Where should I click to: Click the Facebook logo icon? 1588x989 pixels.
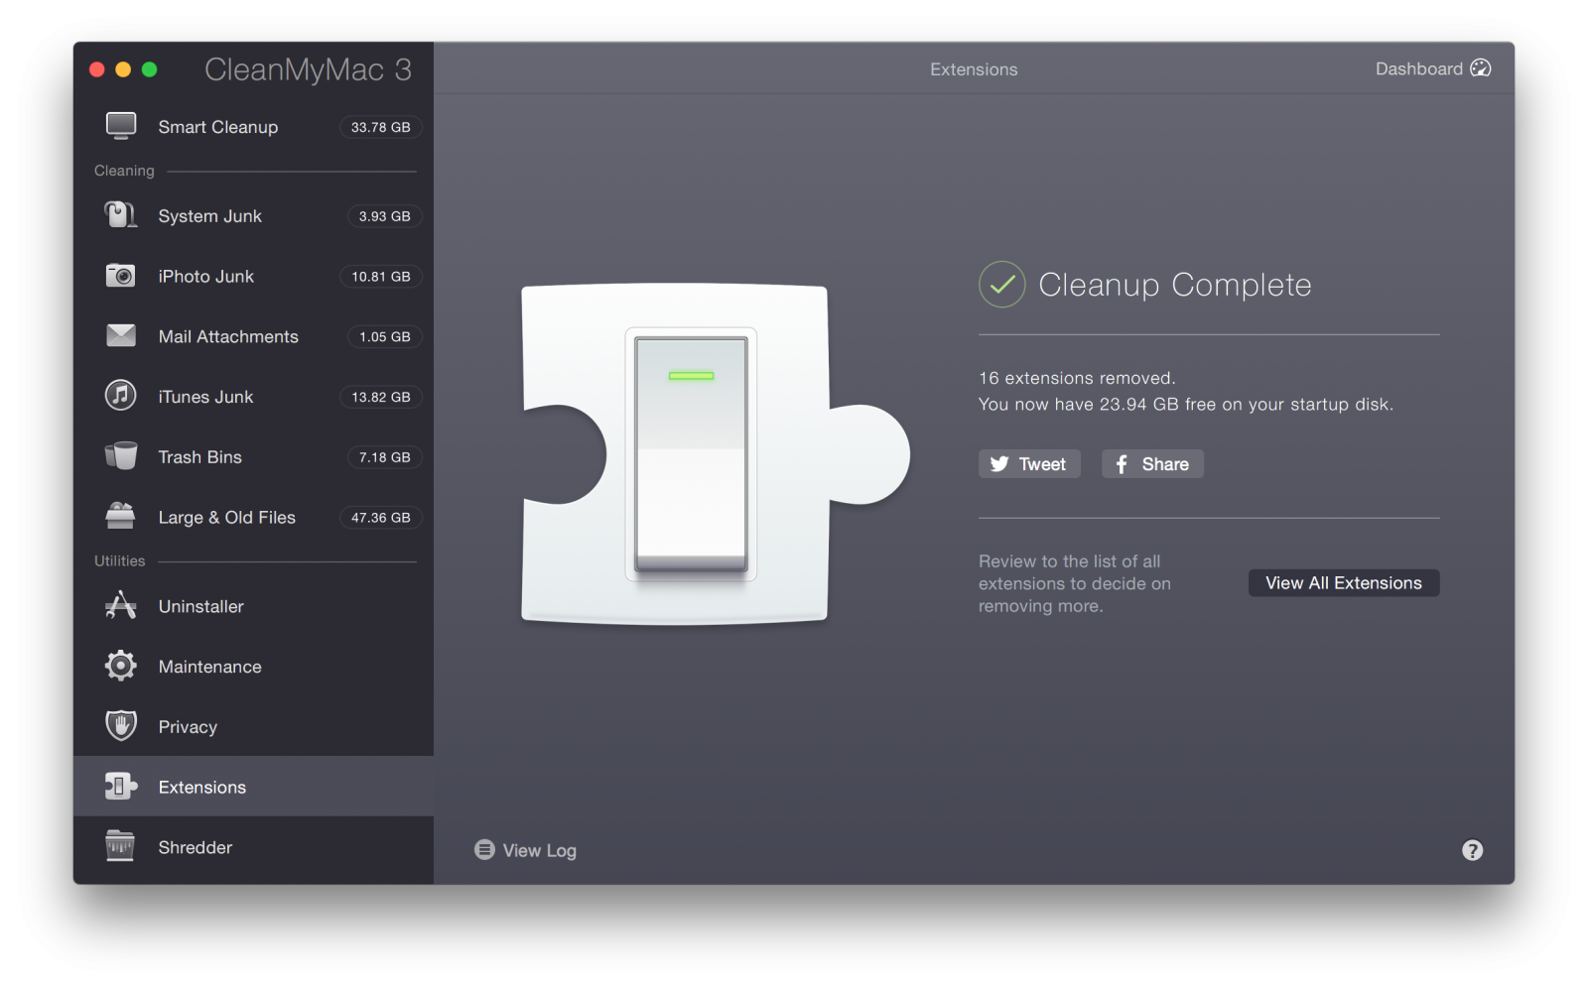1122,464
